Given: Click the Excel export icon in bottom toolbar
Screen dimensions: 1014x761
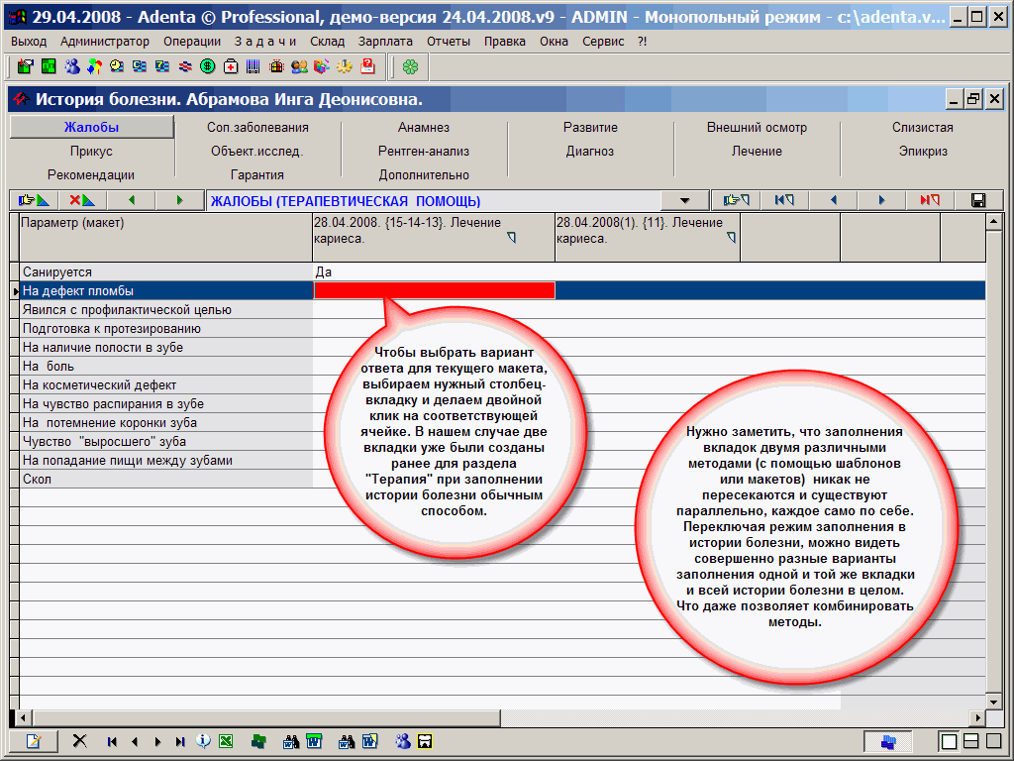Looking at the screenshot, I should pos(226,741).
